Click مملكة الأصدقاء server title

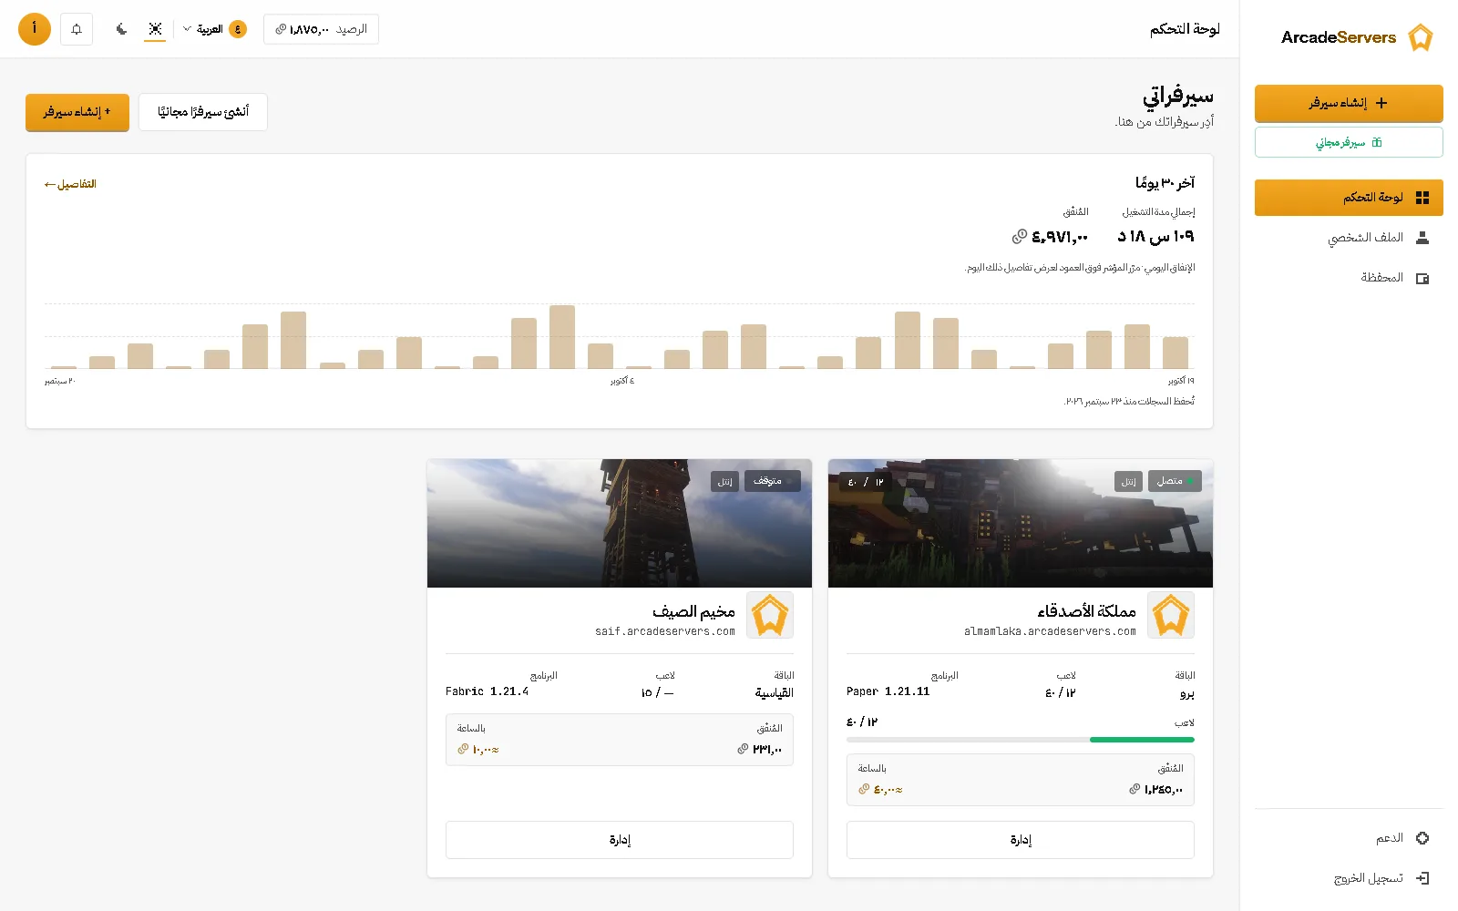pyautogui.click(x=1086, y=610)
